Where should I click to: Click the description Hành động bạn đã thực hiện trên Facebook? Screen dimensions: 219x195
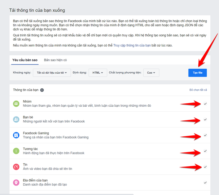(x=54, y=153)
